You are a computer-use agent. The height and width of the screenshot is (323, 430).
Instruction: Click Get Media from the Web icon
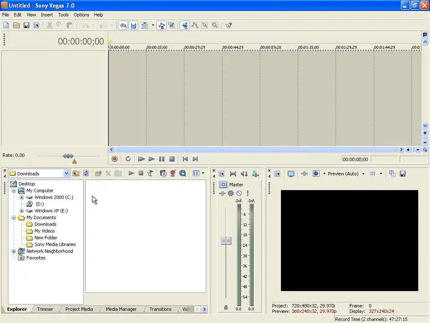click(183, 173)
